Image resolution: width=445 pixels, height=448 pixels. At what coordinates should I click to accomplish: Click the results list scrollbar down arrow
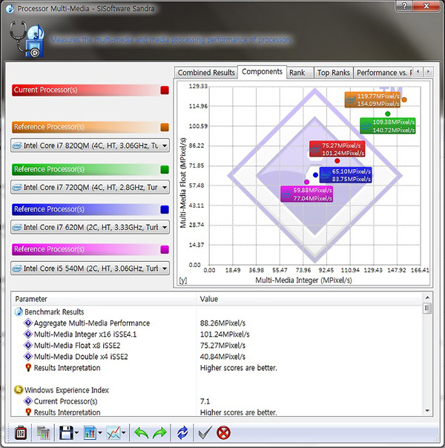tap(427, 411)
